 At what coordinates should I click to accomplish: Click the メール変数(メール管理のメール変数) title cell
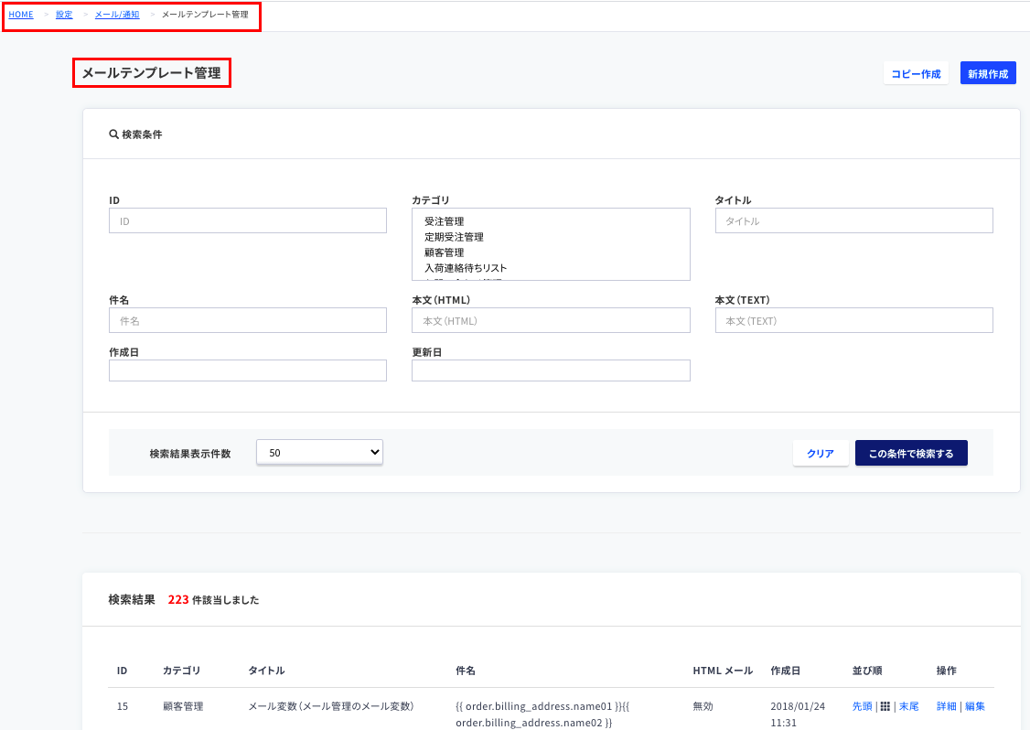tap(331, 706)
